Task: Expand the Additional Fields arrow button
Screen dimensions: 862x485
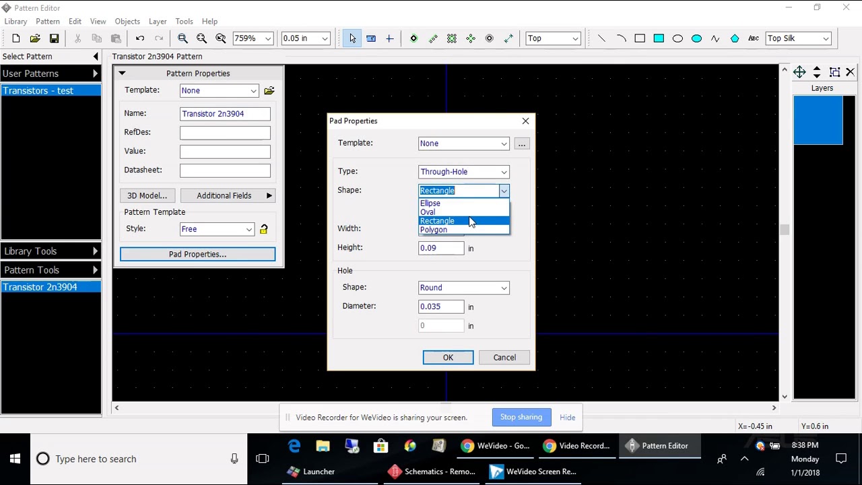Action: tap(269, 195)
